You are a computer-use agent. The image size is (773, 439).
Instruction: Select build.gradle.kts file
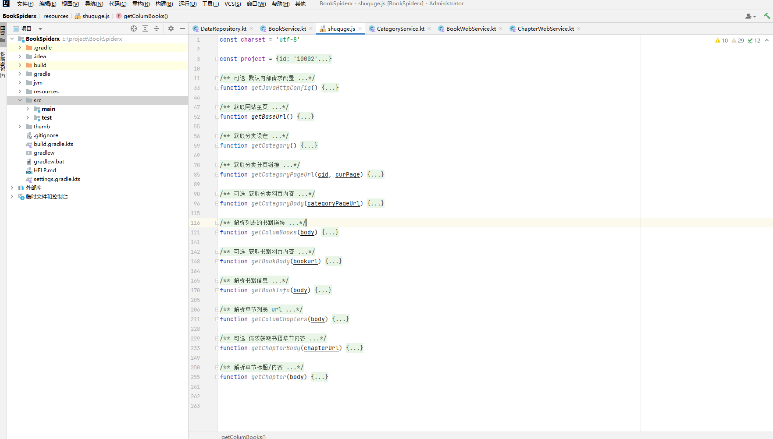[53, 144]
